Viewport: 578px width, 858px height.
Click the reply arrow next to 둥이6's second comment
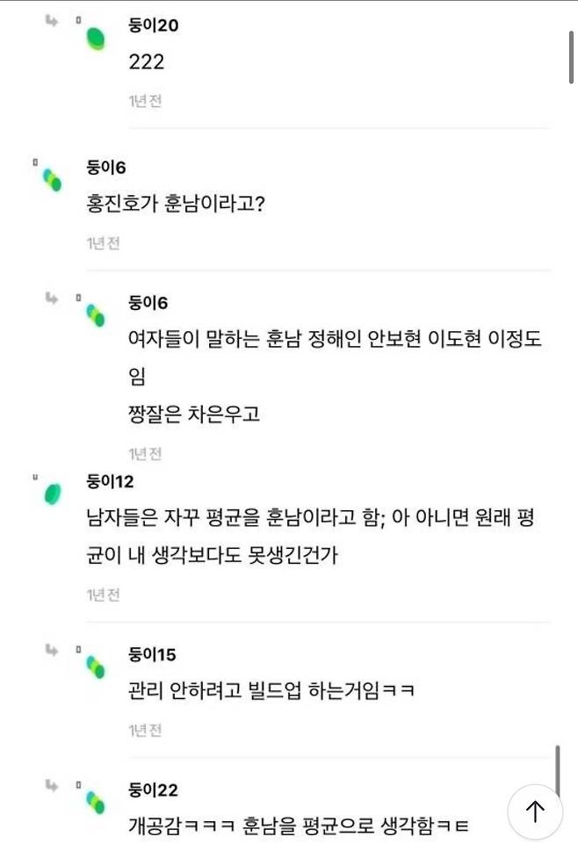50,297
